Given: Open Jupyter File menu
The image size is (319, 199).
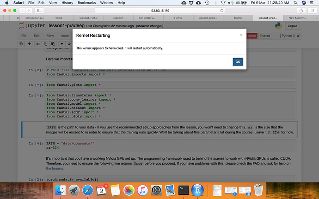Looking at the screenshot, I should pyautogui.click(x=24, y=36).
